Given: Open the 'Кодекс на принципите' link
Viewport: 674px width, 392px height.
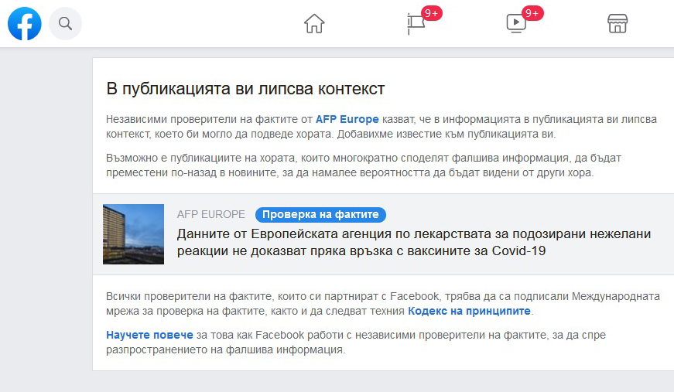Looking at the screenshot, I should 469,311.
